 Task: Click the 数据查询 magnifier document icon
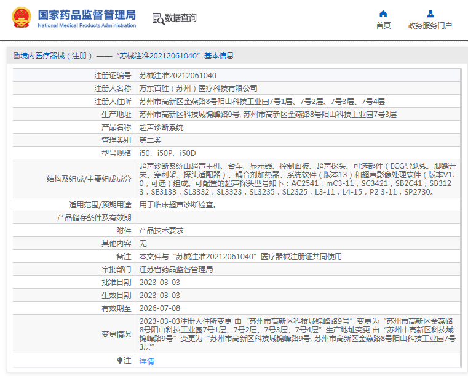[157, 18]
